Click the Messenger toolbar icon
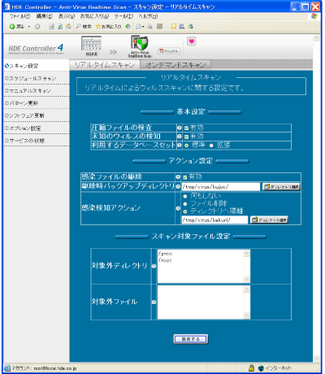Screen dimensions: 325x374 pyautogui.click(x=191, y=27)
